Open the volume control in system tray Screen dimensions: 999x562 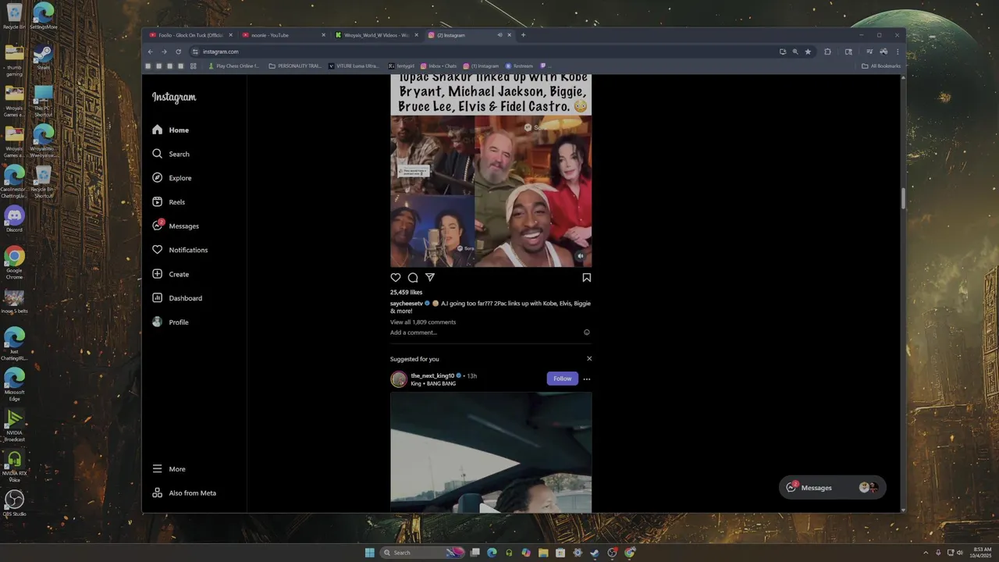point(959,553)
